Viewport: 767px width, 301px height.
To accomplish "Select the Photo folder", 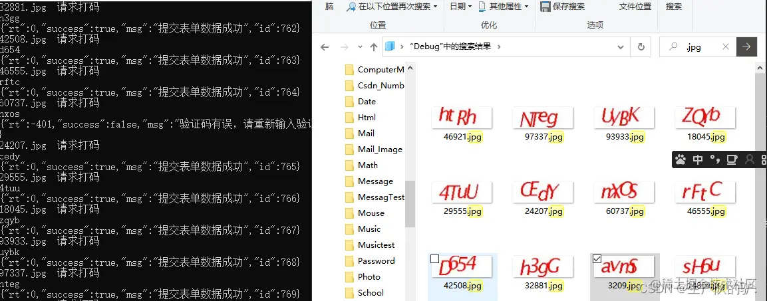I will (x=363, y=276).
